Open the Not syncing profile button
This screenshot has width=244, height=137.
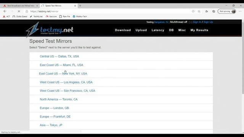click(x=227, y=11)
